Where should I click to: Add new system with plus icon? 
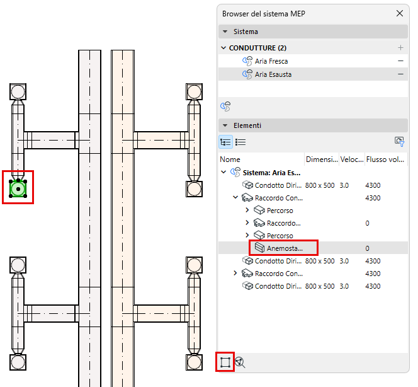pos(400,47)
